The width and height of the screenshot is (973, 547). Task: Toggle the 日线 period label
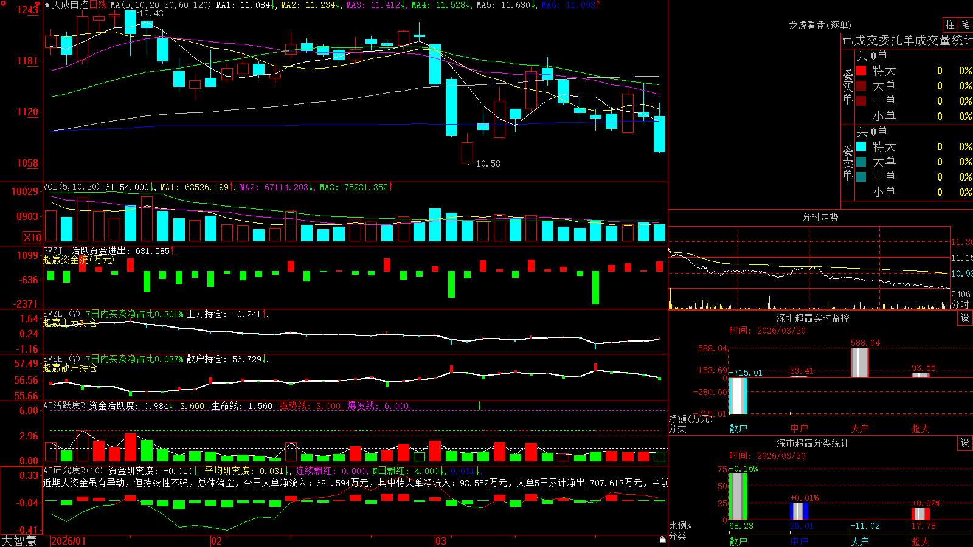tap(98, 5)
